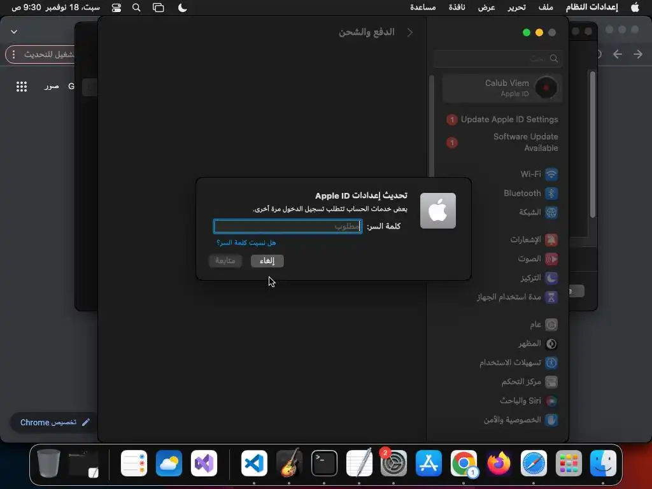Click الدفع والشحن pane title

click(x=366, y=32)
